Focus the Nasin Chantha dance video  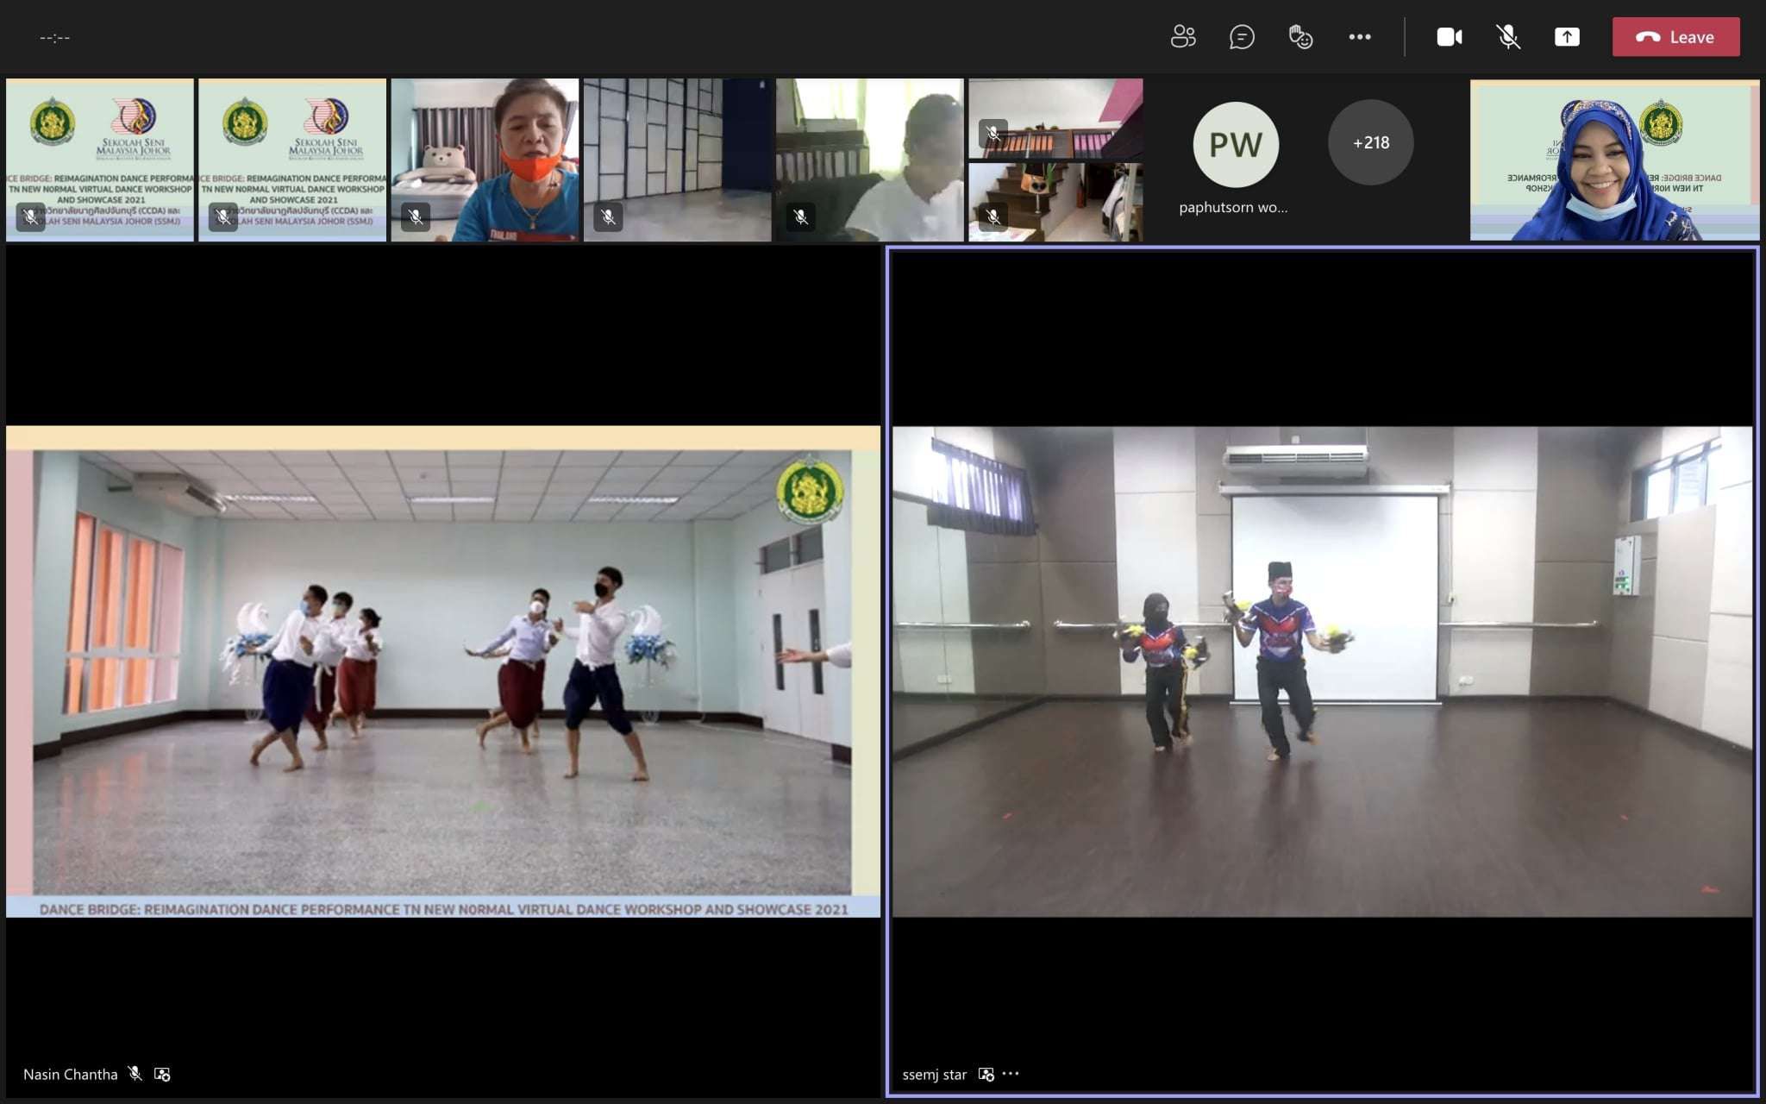click(442, 671)
